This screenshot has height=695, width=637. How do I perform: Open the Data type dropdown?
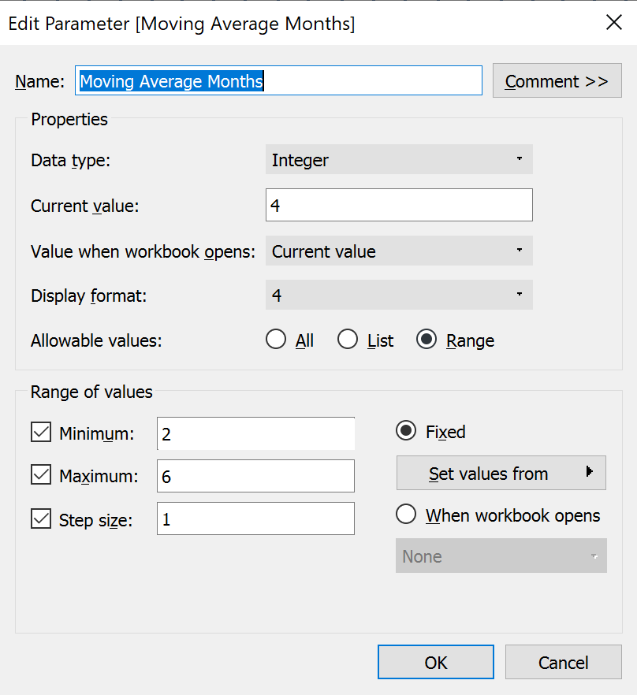398,159
